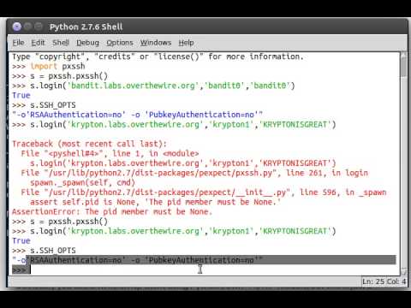Click the second 'True' output
This screenshot has width=411, height=308.
pyautogui.click(x=21, y=240)
